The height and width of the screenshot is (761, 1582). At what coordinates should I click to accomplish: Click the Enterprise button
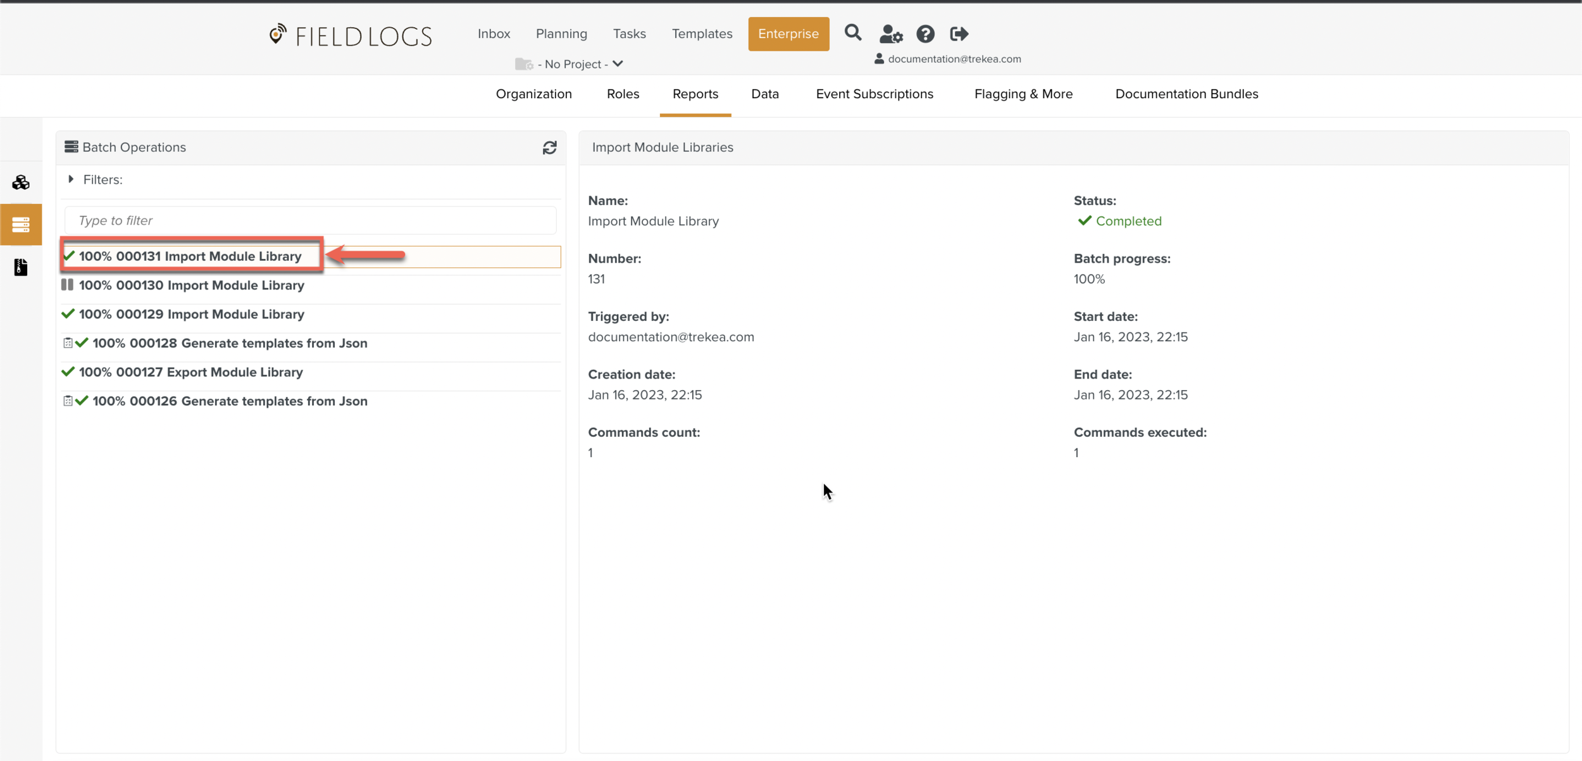(x=788, y=34)
